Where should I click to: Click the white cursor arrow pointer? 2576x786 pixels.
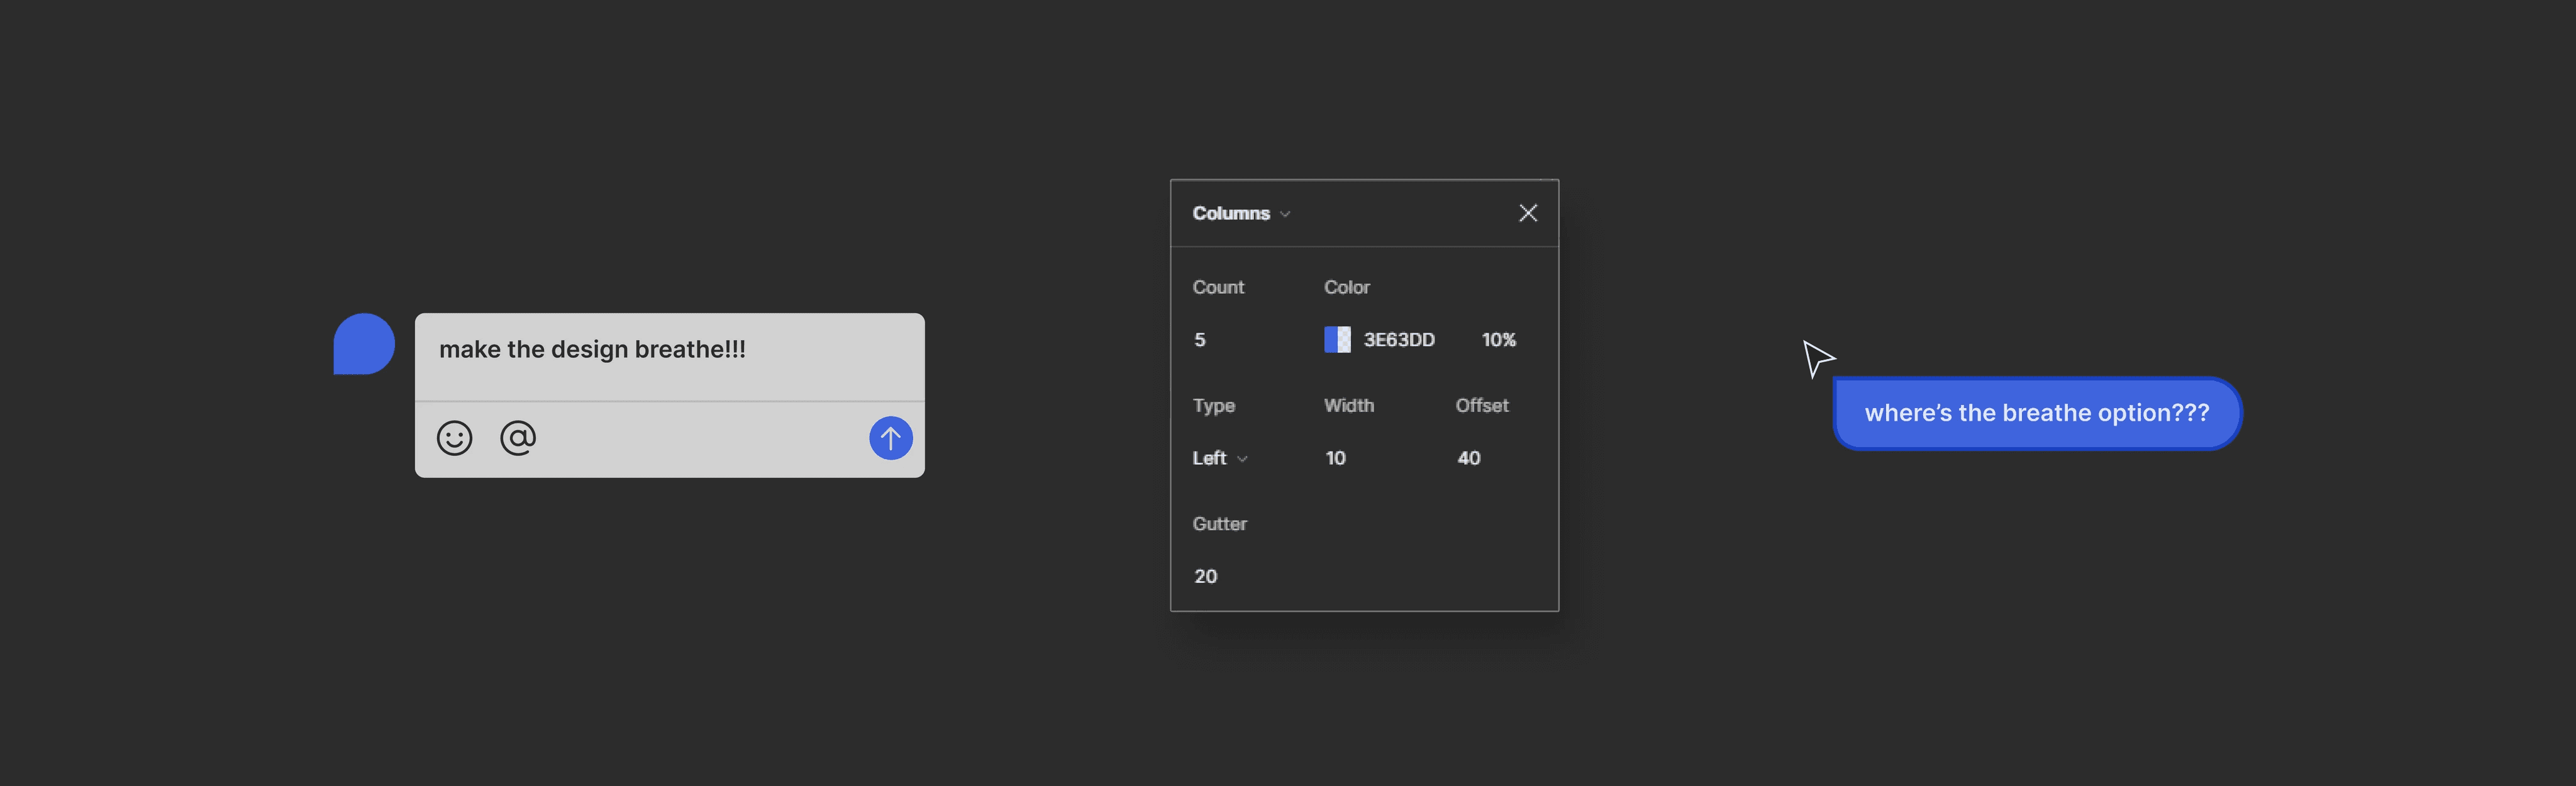(1817, 358)
